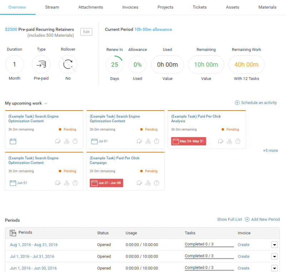Open the calendar icon on the first upcoming task
Screen dimensions: 286x272
[13, 141]
